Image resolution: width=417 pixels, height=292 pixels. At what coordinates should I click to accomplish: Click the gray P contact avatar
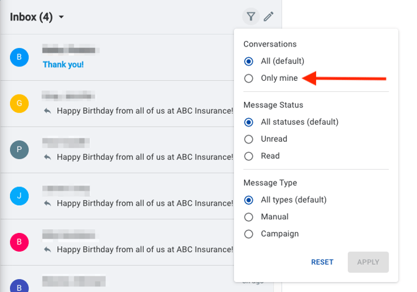click(19, 150)
